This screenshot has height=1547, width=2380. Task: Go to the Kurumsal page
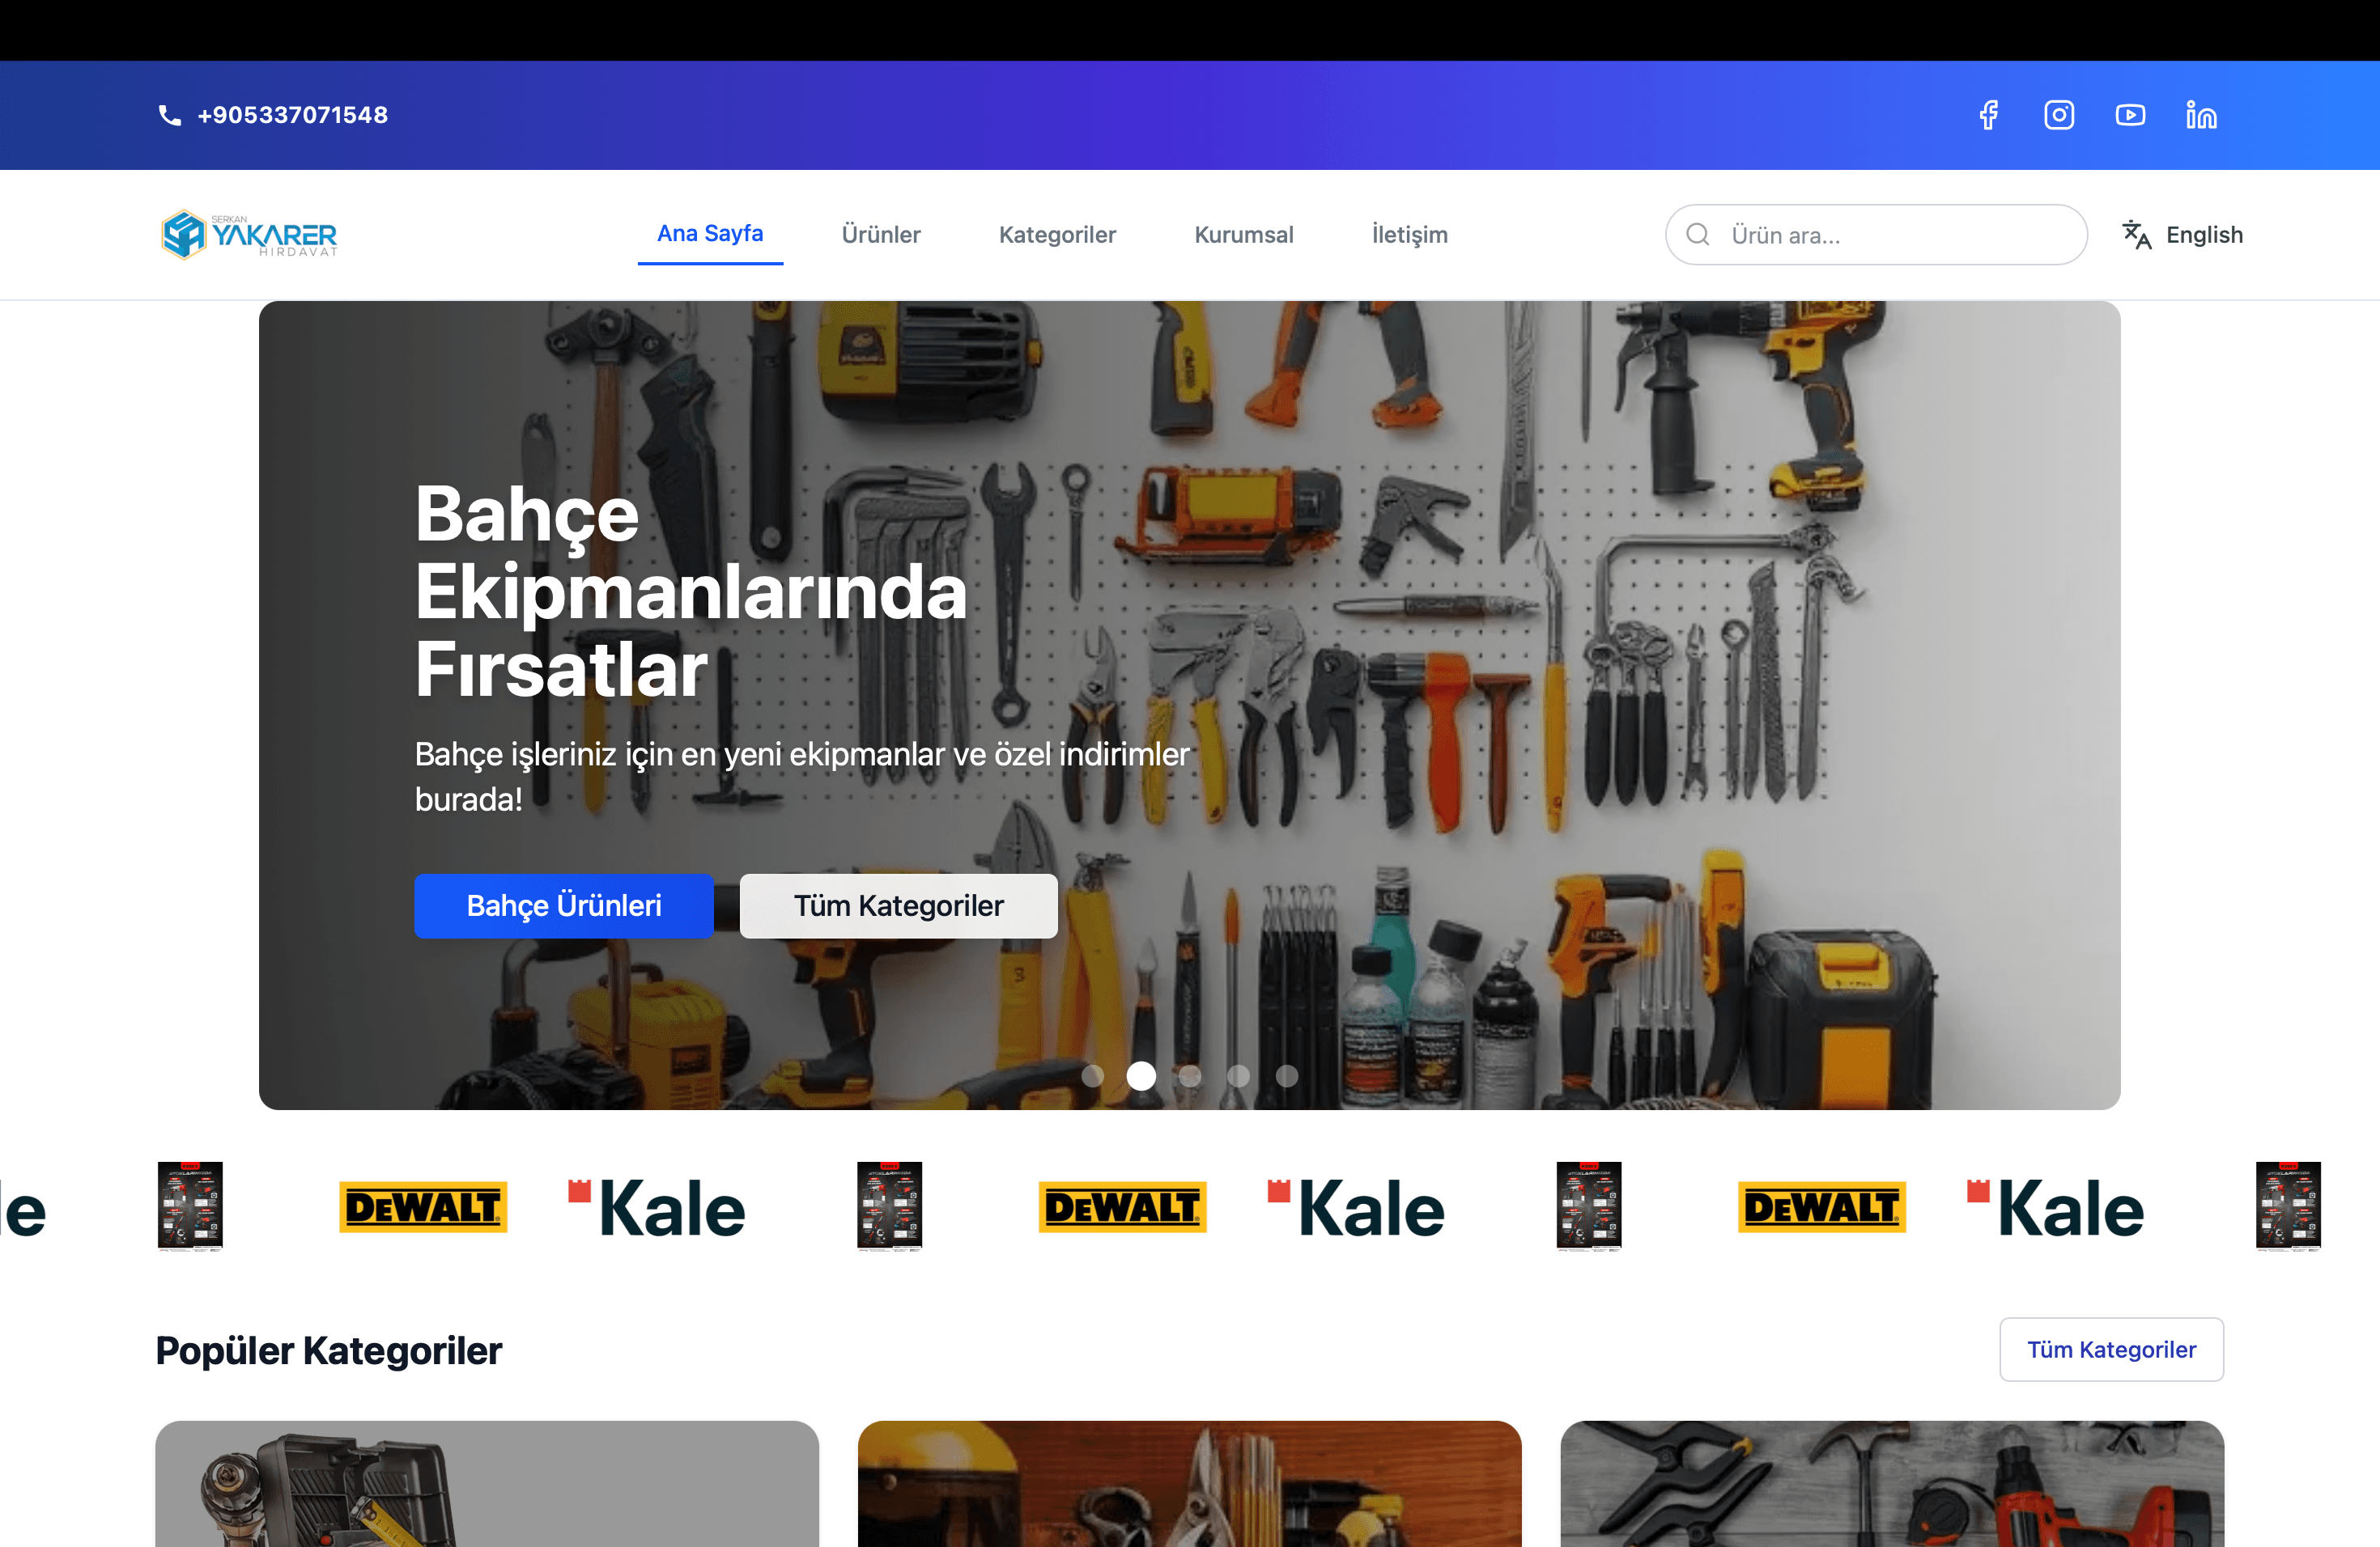(1243, 235)
